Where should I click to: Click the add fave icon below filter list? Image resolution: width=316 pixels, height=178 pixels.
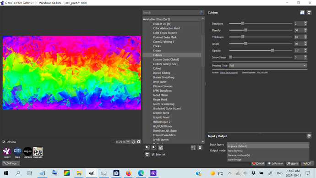point(147,148)
